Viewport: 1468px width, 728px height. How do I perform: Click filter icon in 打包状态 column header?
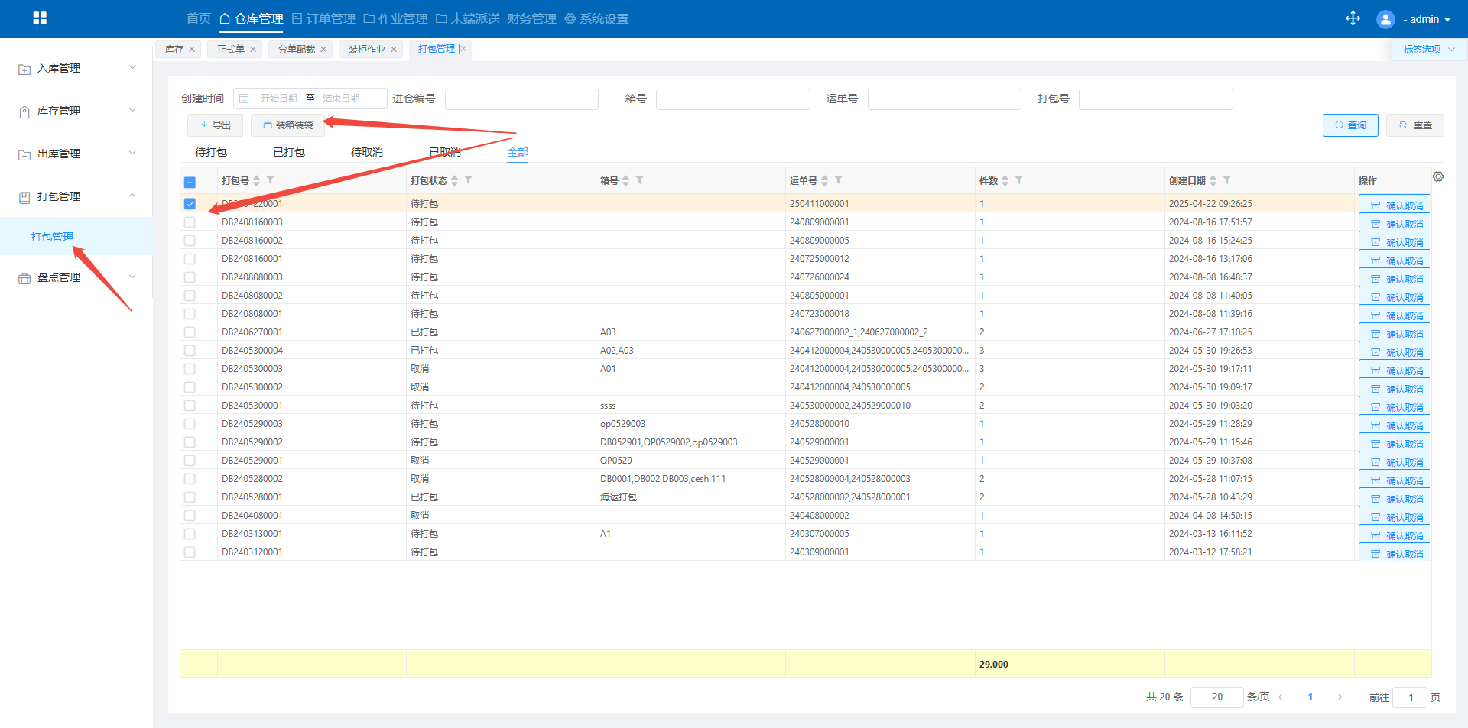[469, 180]
